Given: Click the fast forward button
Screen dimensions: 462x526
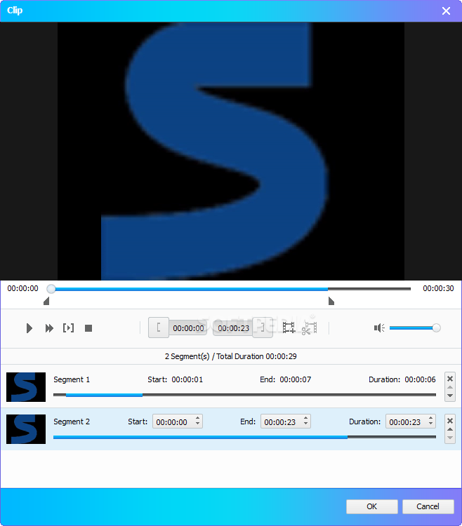Looking at the screenshot, I should pos(49,328).
